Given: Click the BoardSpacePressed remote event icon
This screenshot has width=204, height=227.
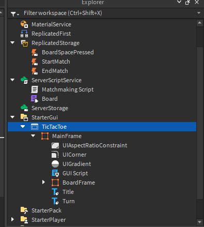Looking at the screenshot, I should pyautogui.click(x=35, y=52).
